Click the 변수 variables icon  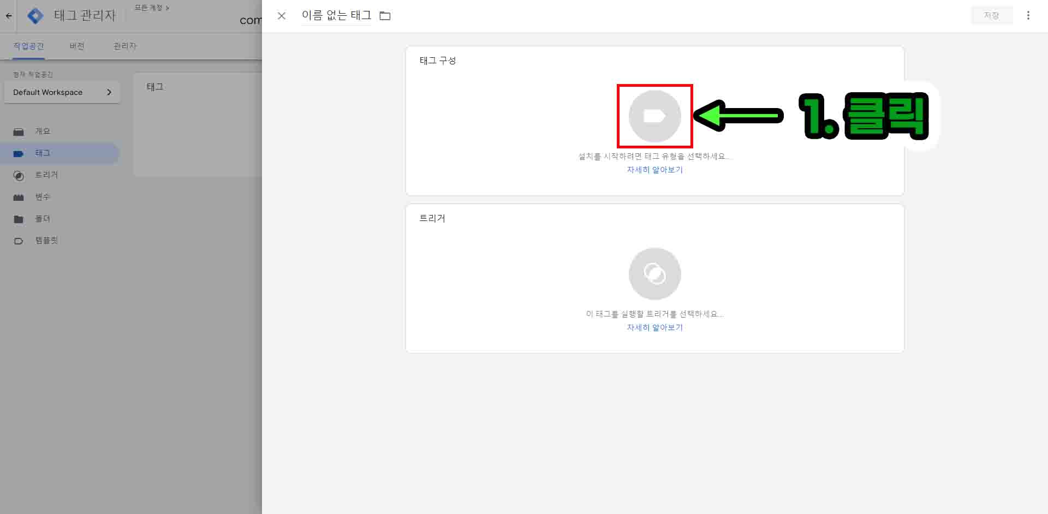pyautogui.click(x=19, y=198)
